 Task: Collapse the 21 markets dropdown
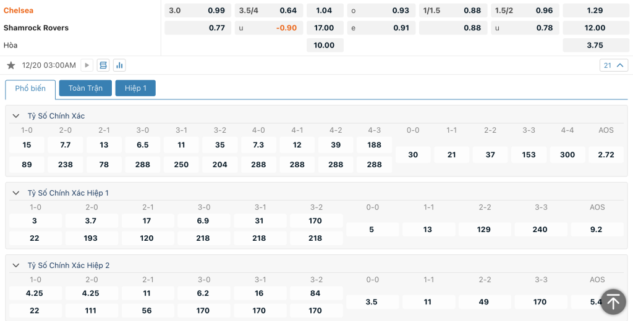614,65
